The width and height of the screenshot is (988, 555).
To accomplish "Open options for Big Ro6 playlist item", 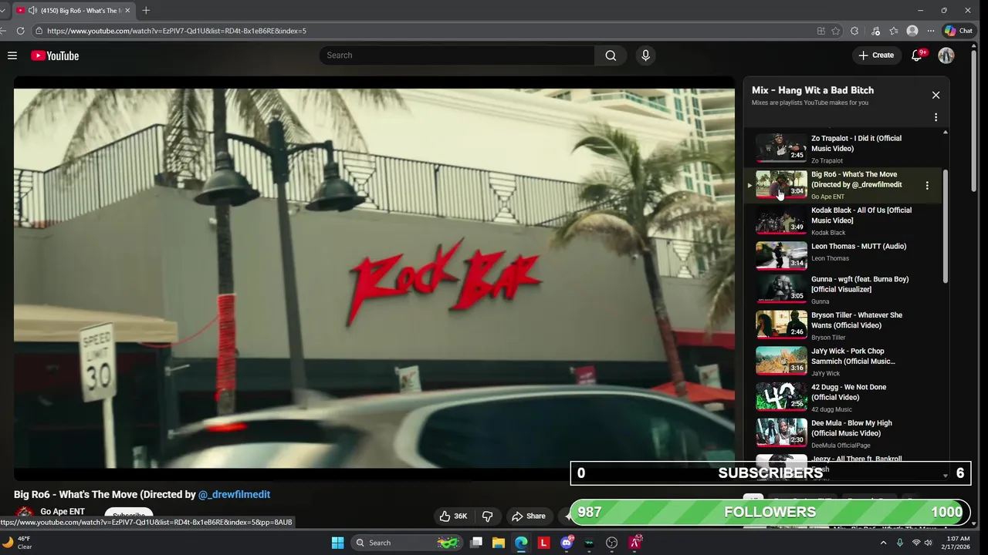I will pyautogui.click(x=927, y=185).
